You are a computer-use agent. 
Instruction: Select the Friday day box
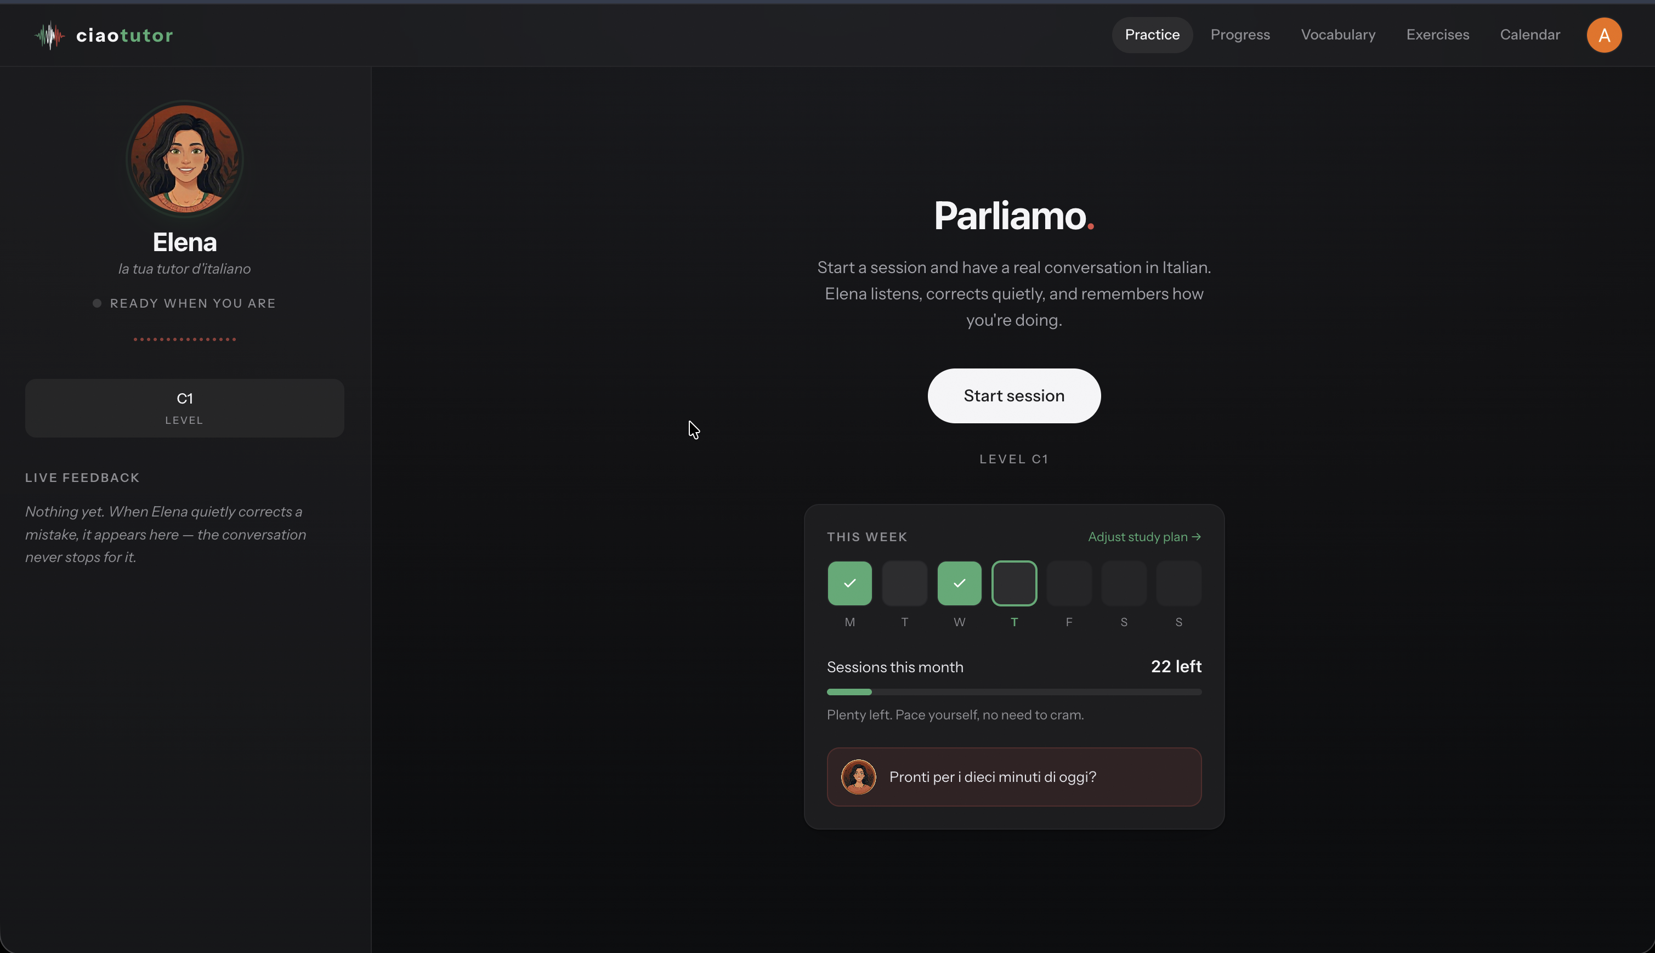click(1069, 583)
